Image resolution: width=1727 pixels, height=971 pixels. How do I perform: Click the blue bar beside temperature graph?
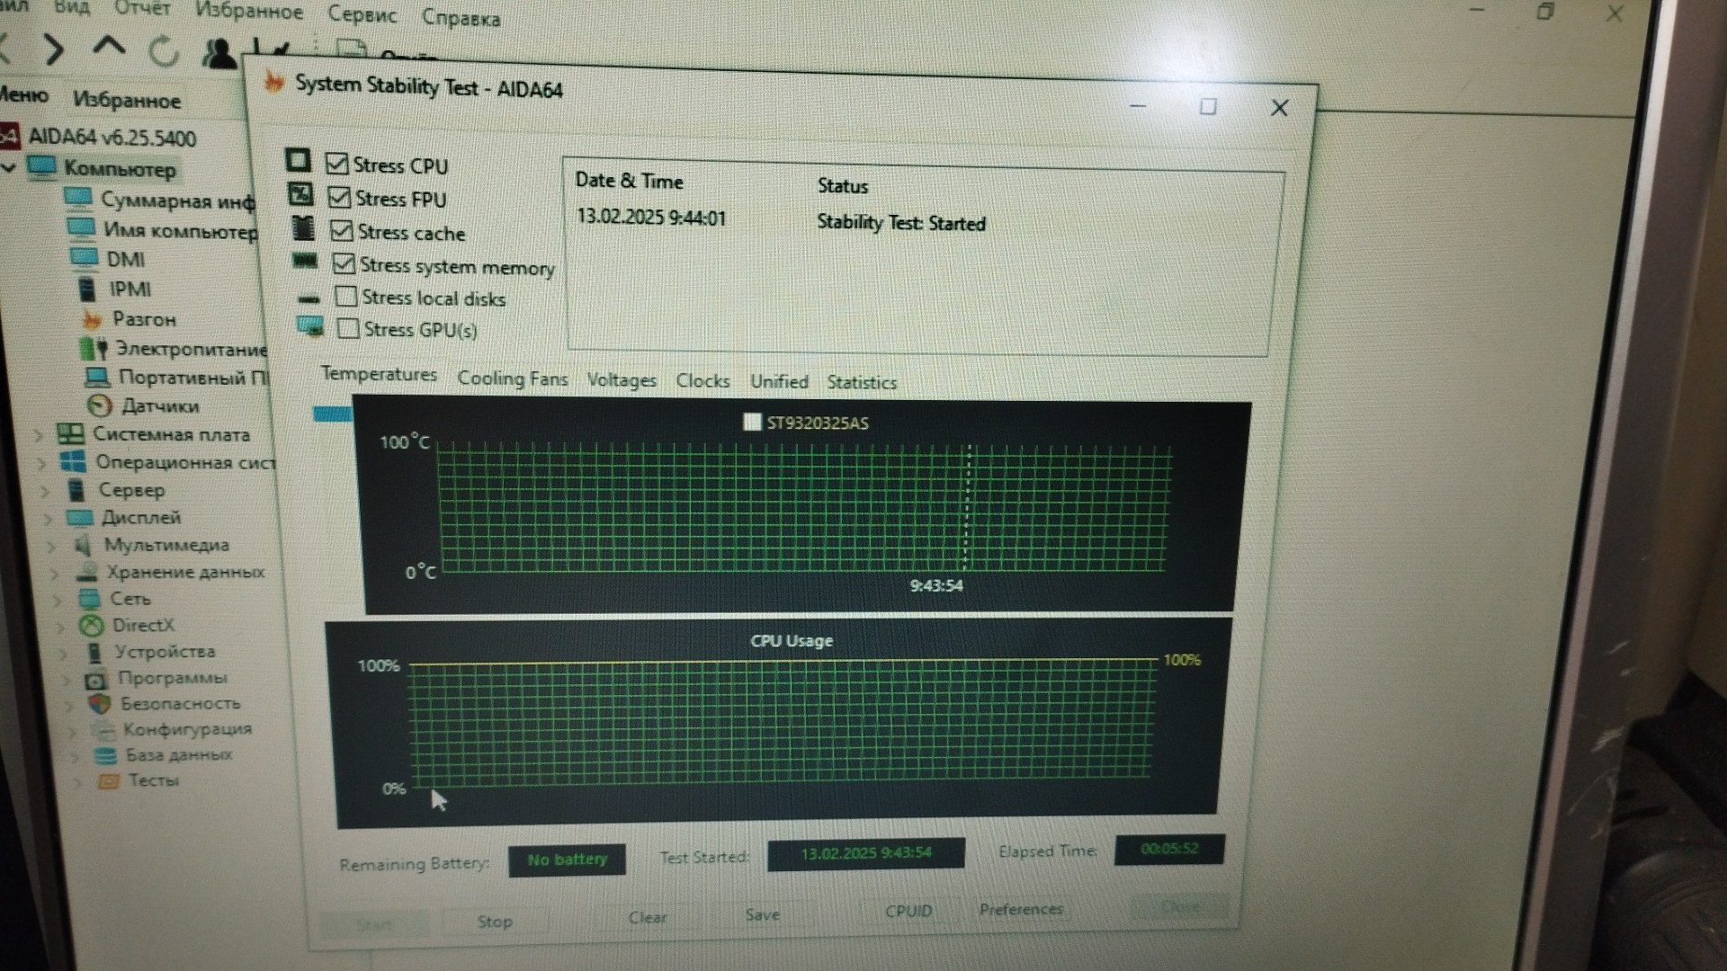[x=332, y=414]
